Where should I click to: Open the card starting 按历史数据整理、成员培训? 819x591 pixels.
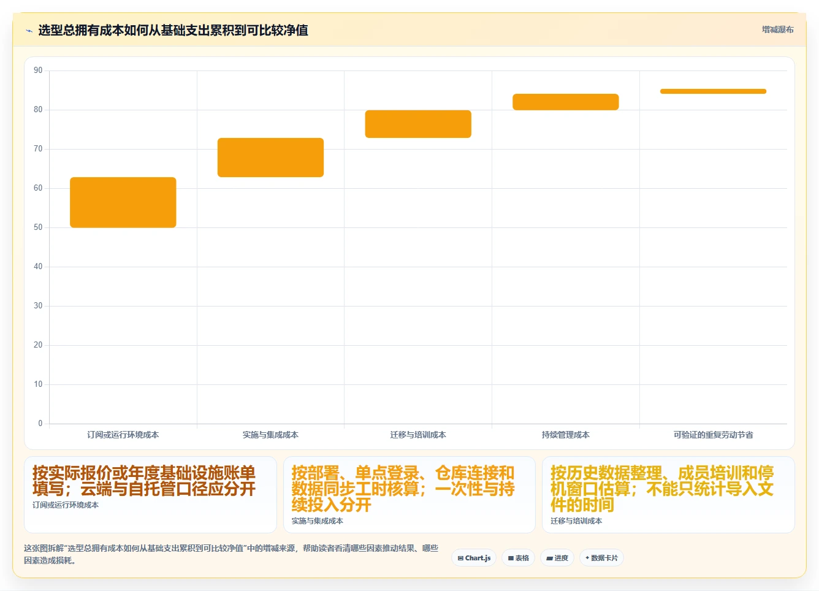[668, 495]
